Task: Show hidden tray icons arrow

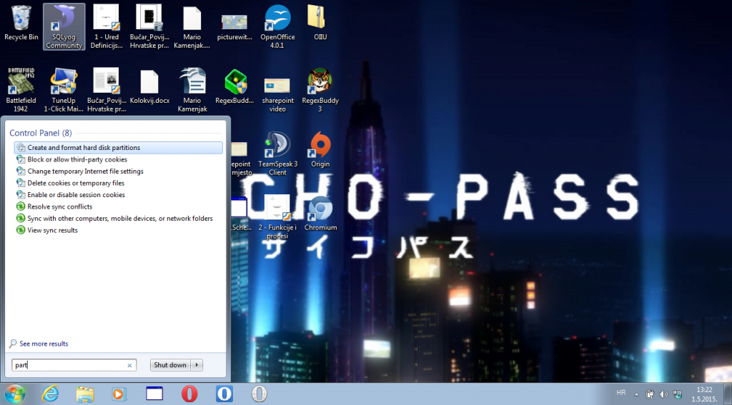Action: (x=636, y=394)
